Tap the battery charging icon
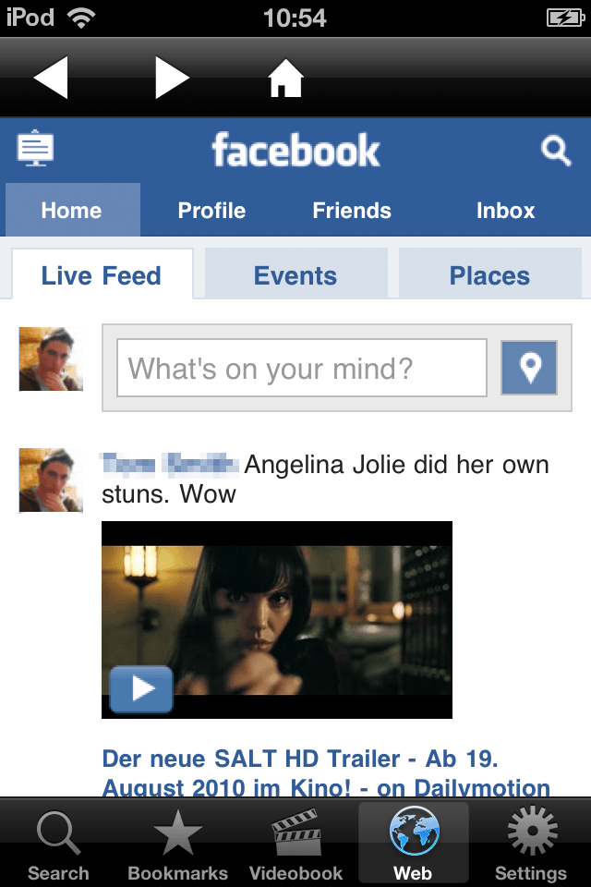 click(565, 18)
